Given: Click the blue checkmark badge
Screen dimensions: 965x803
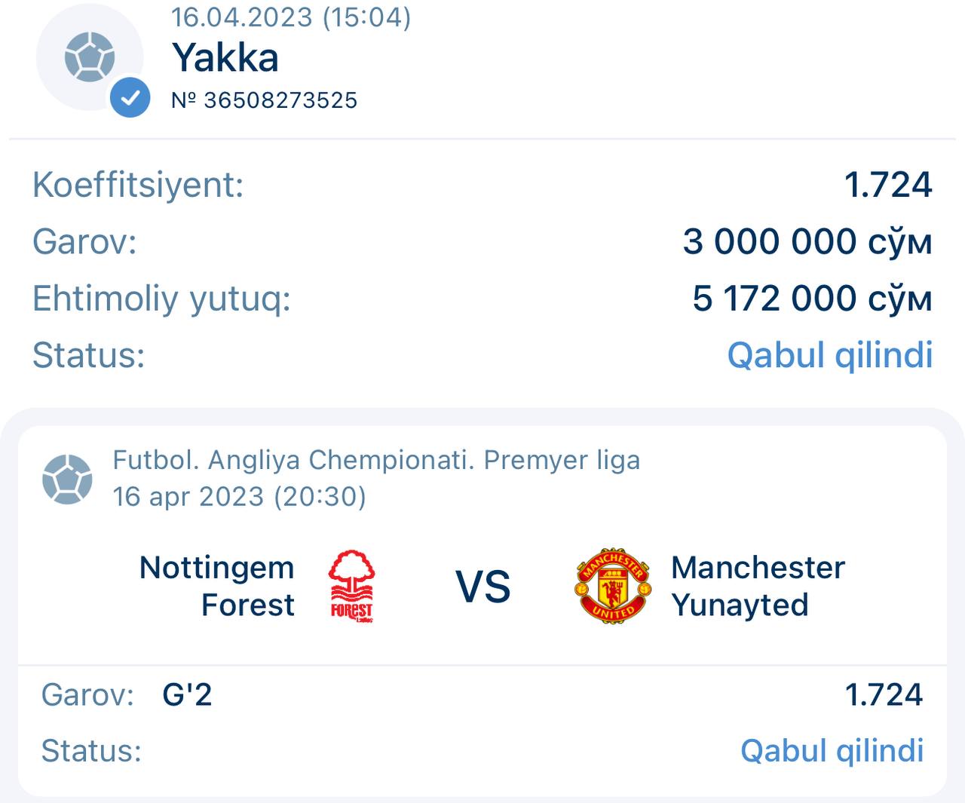Looking at the screenshot, I should [x=130, y=98].
